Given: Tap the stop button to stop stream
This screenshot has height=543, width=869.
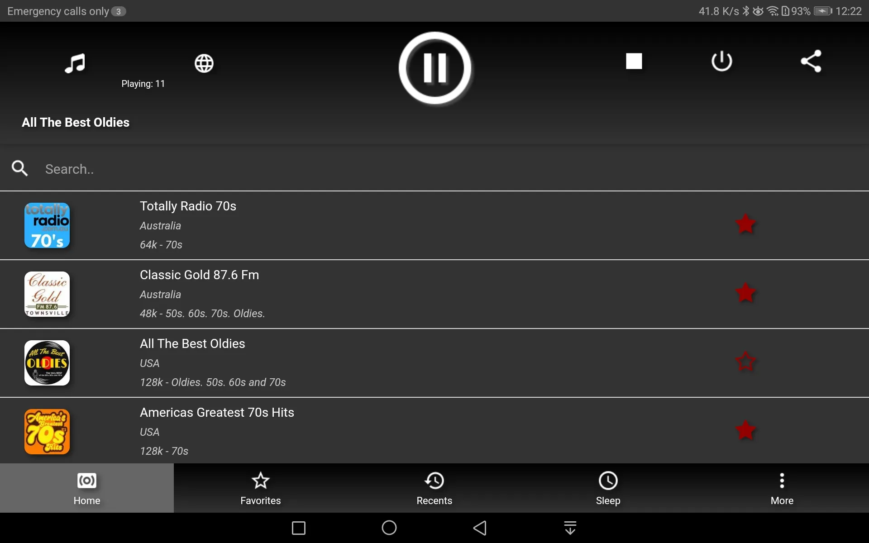Looking at the screenshot, I should (x=634, y=61).
